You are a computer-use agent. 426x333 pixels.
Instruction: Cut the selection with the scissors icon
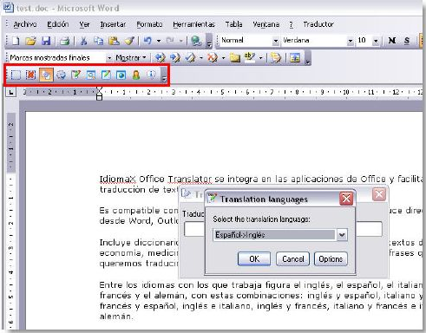[x=83, y=41]
